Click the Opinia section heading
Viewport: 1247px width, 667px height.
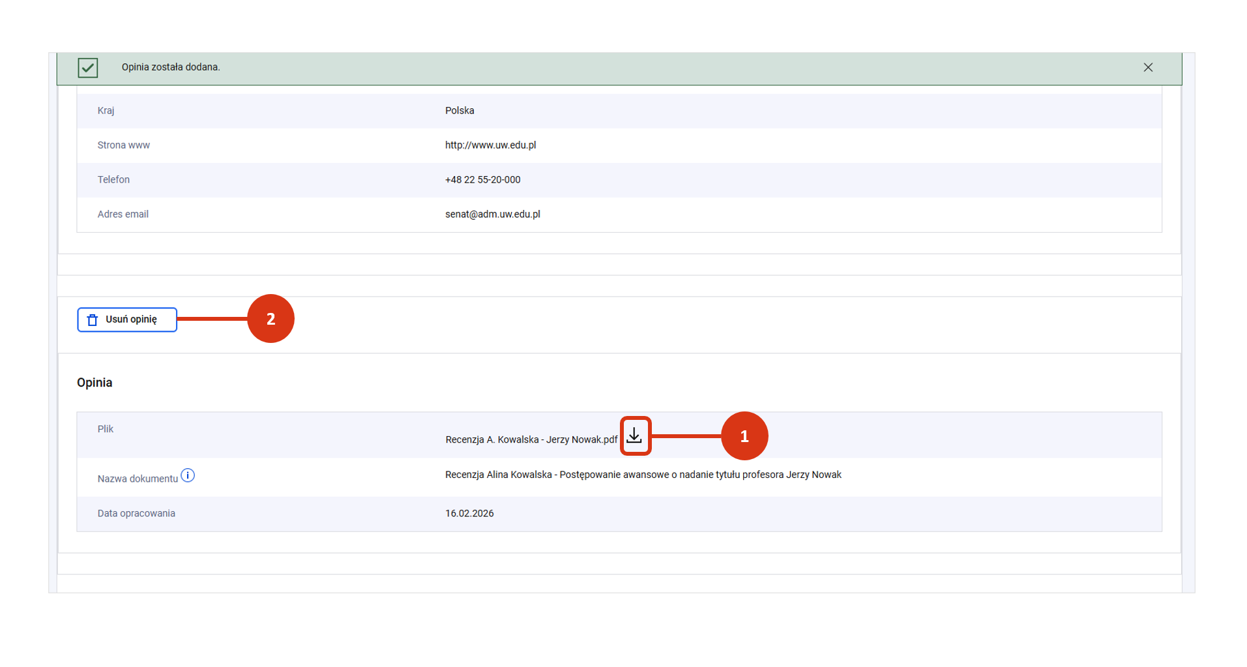click(x=95, y=383)
